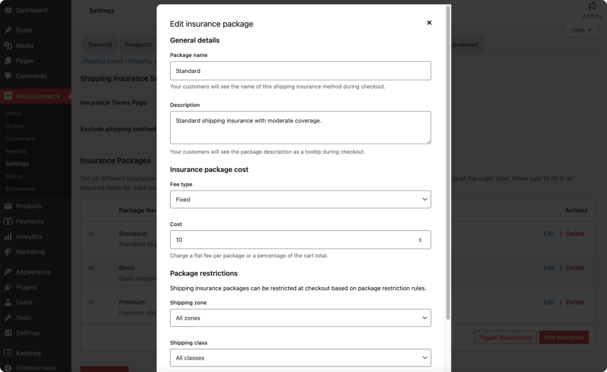This screenshot has width=607, height=372.
Task: Click the Analytics chart icon
Action: (x=8, y=236)
